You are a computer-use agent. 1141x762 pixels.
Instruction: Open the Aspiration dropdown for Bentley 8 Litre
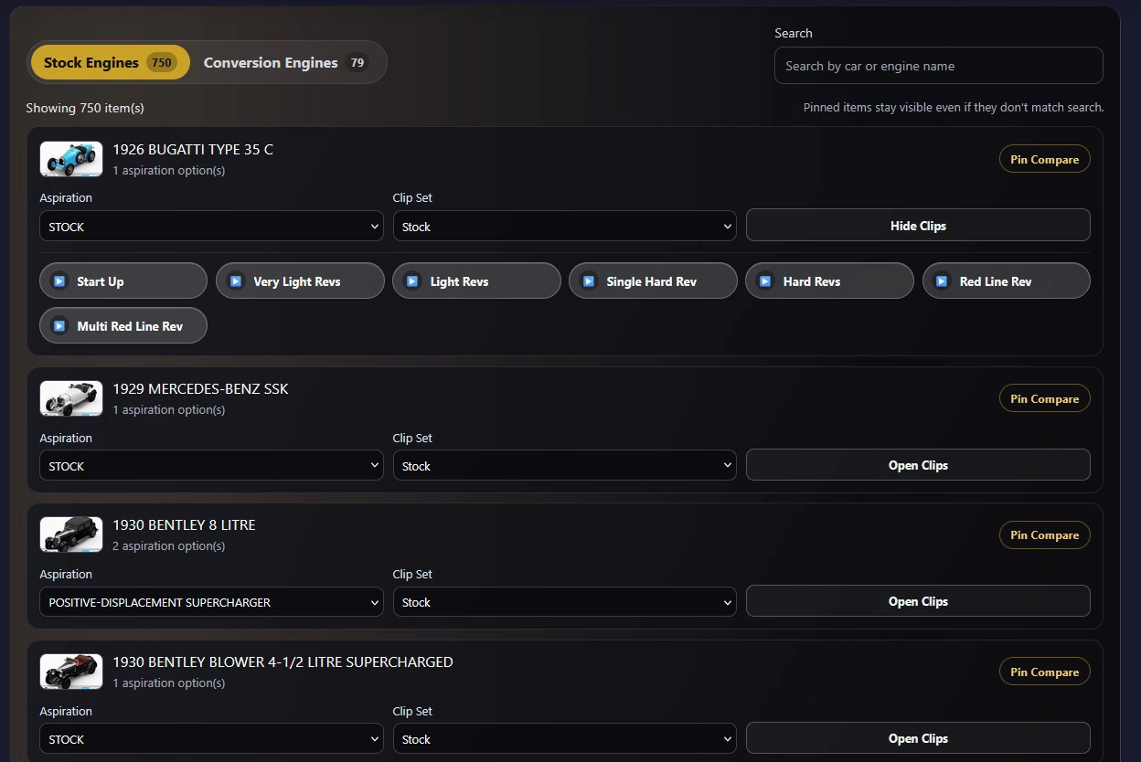pyautogui.click(x=210, y=602)
